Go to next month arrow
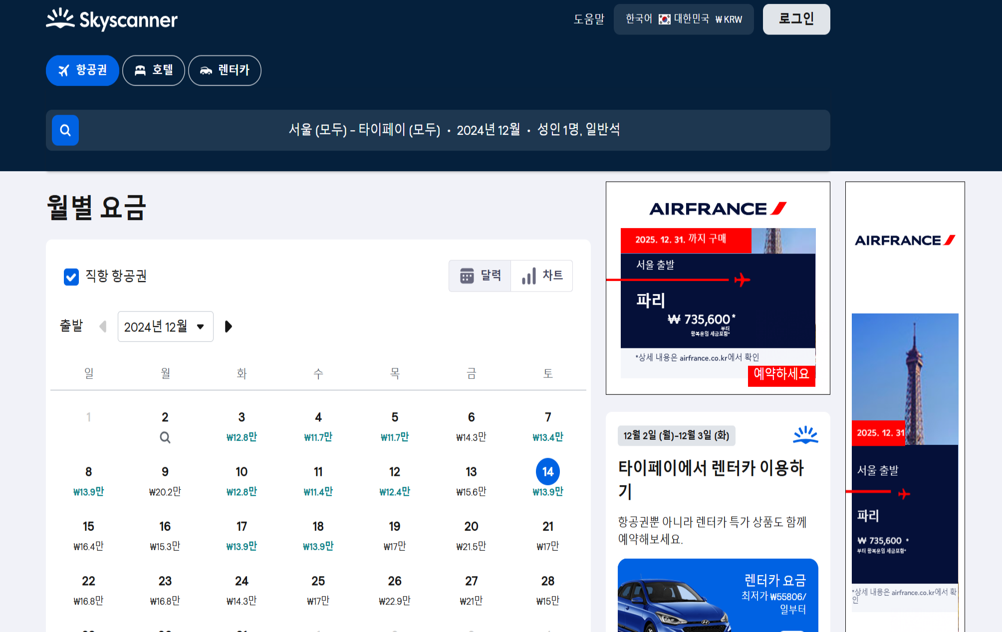This screenshot has height=632, width=1002. 228,326
